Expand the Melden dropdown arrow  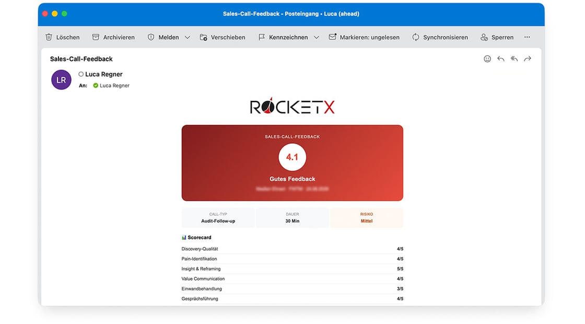(188, 37)
